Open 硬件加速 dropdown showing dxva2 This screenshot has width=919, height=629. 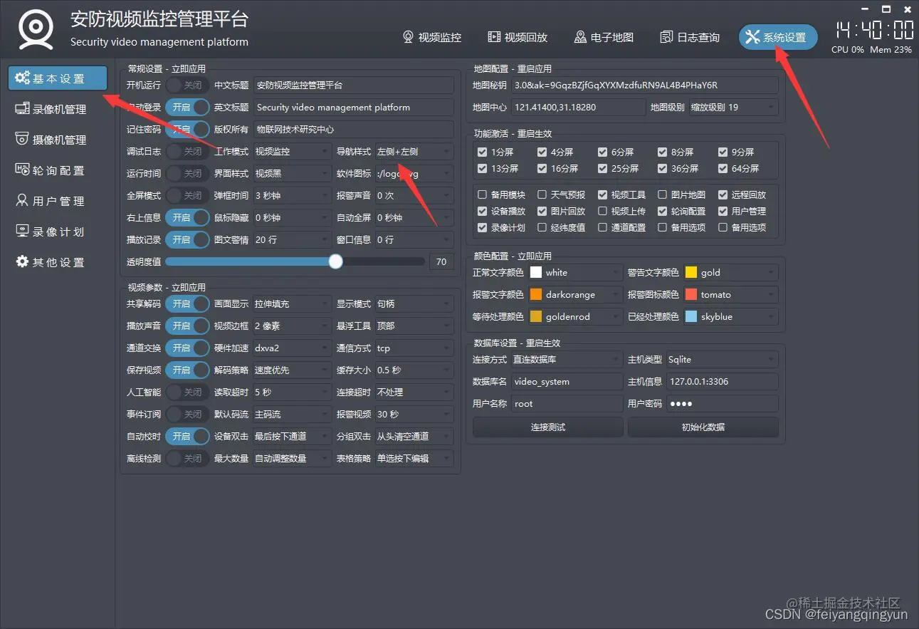tap(292, 348)
